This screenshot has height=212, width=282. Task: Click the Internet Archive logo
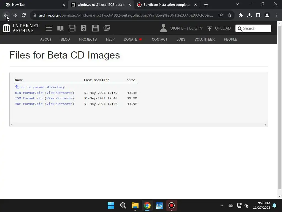coord(21,28)
